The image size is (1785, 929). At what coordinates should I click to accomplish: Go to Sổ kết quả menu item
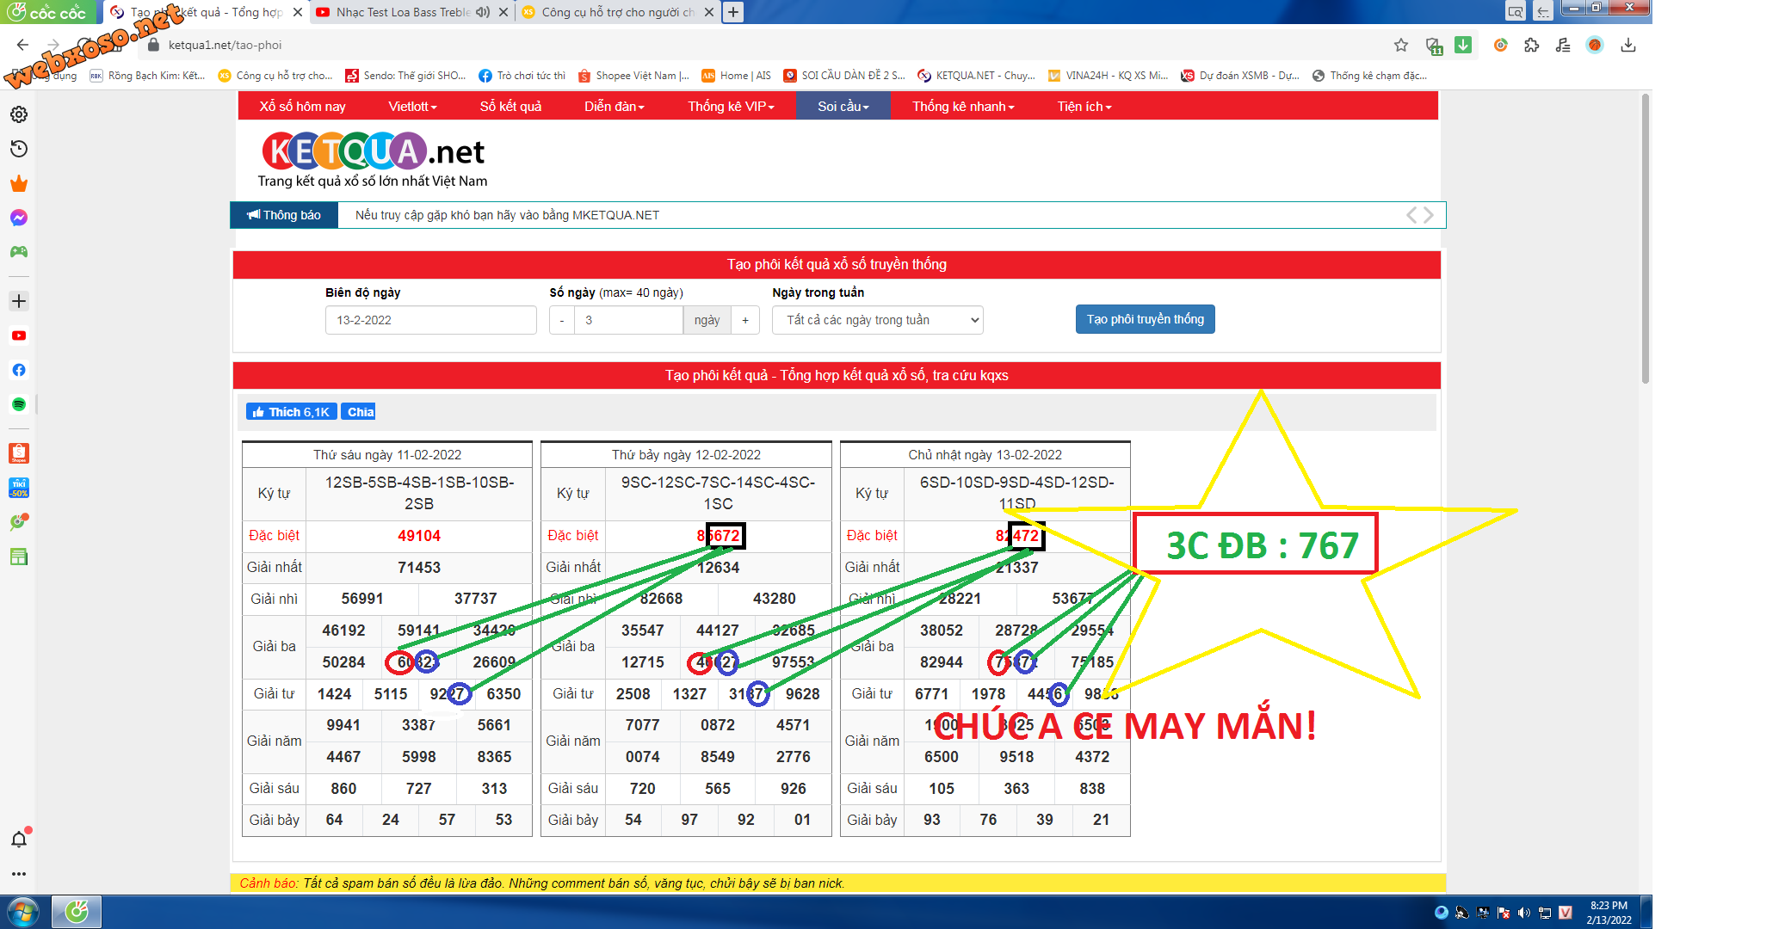click(510, 107)
